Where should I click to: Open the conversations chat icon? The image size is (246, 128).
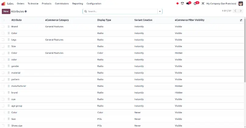click(x=188, y=3)
